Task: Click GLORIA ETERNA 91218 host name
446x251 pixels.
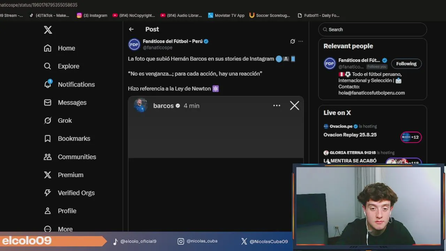Action: pos(353,153)
